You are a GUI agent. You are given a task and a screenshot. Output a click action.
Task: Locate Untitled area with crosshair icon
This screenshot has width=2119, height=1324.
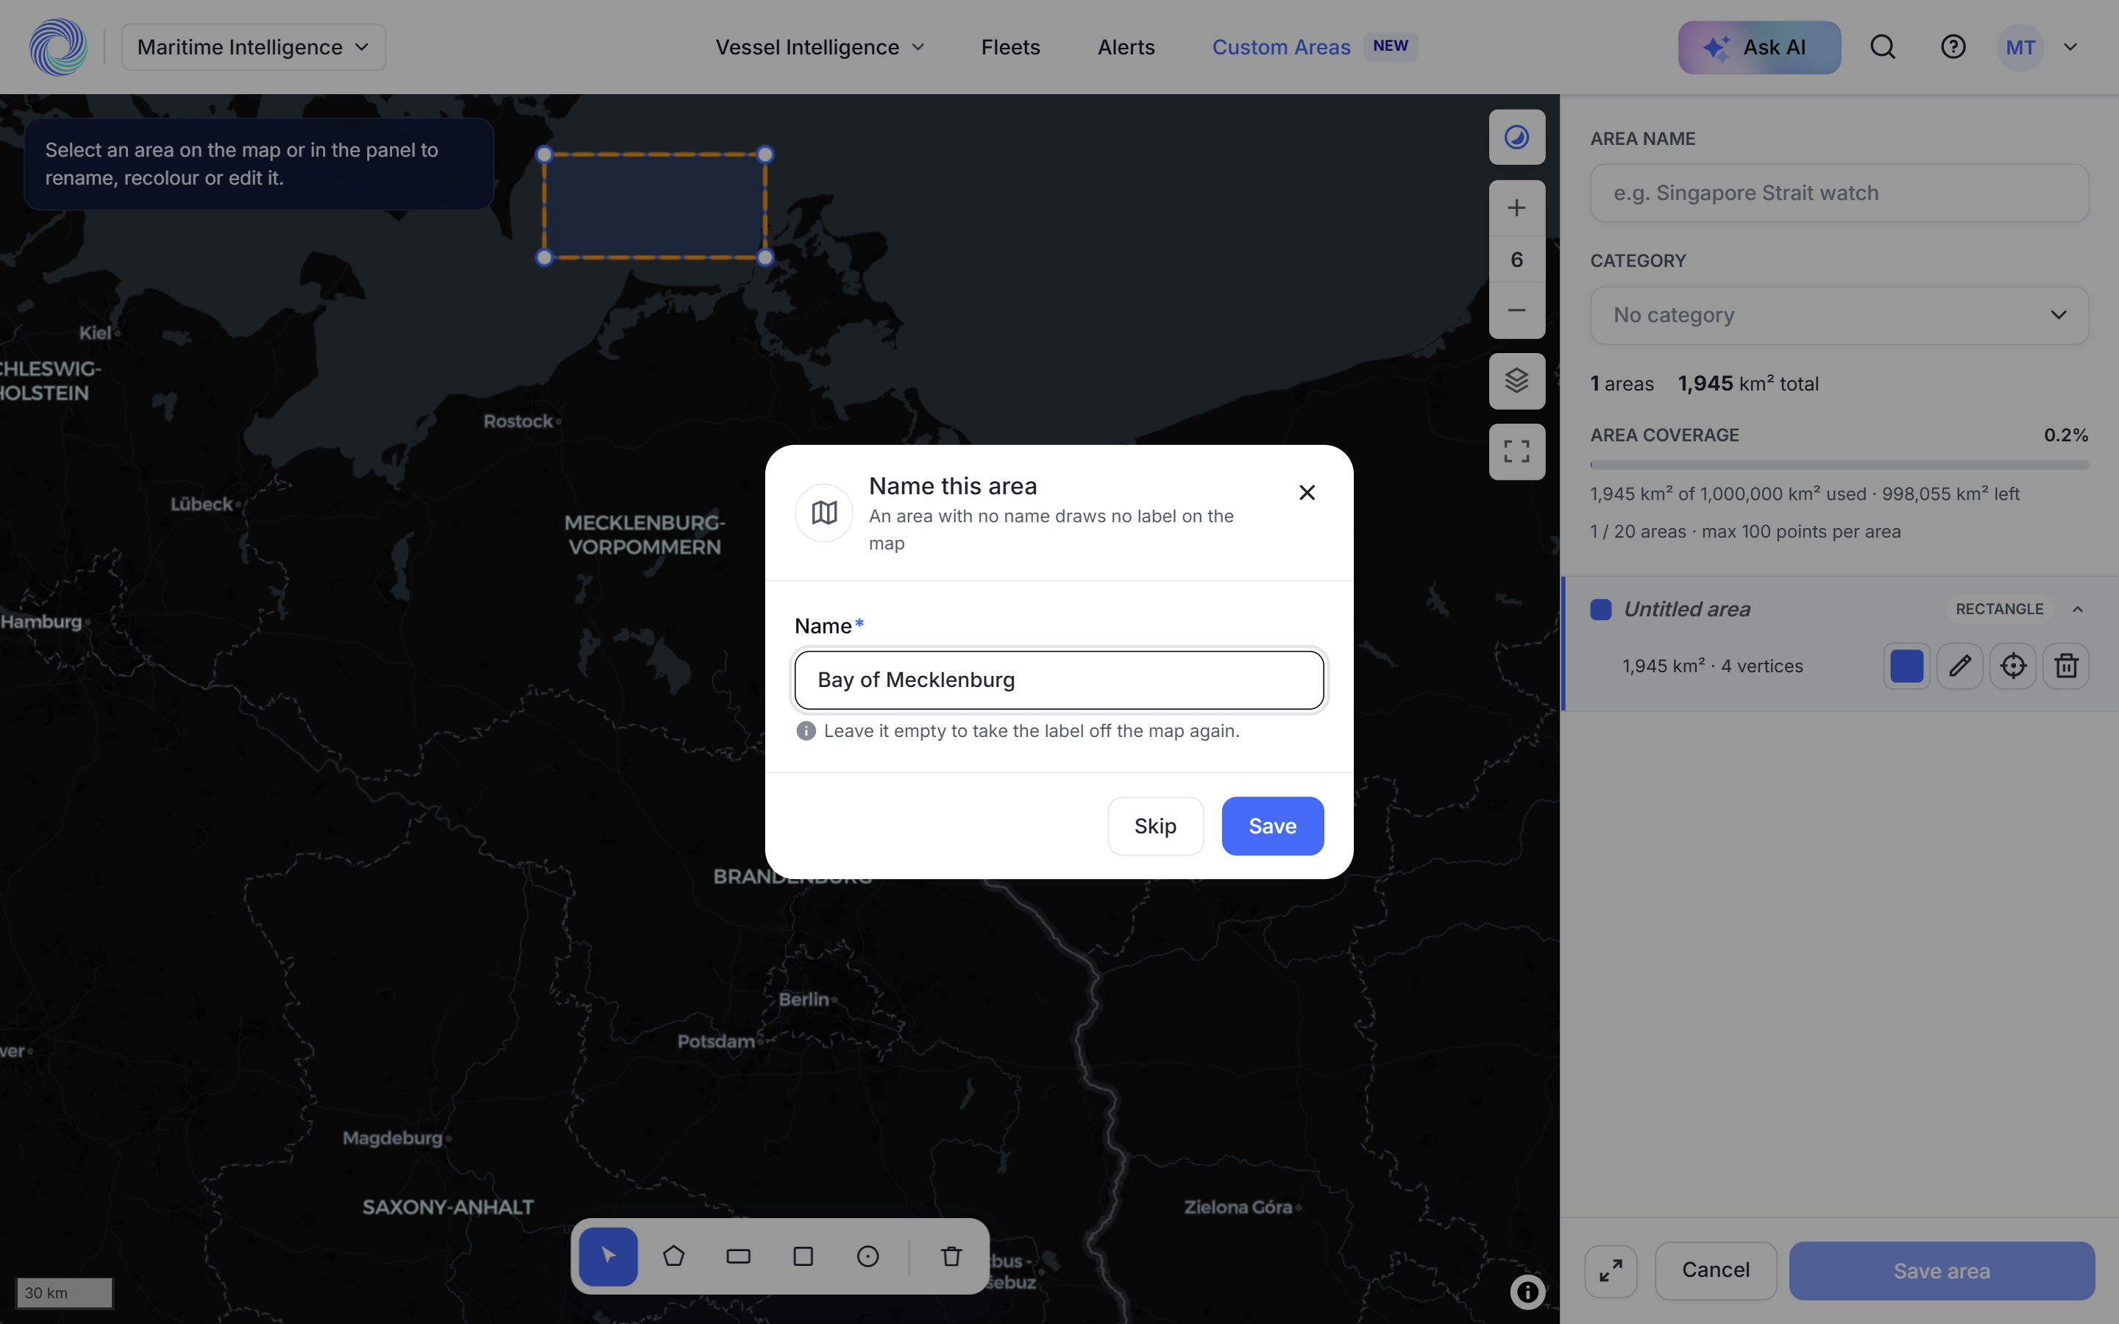coord(2013,666)
